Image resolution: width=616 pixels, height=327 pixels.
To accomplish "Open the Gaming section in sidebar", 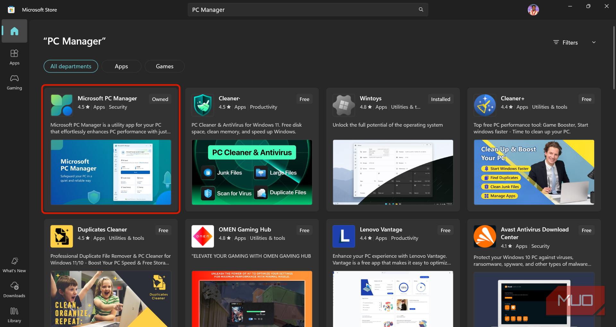I will pyautogui.click(x=14, y=82).
